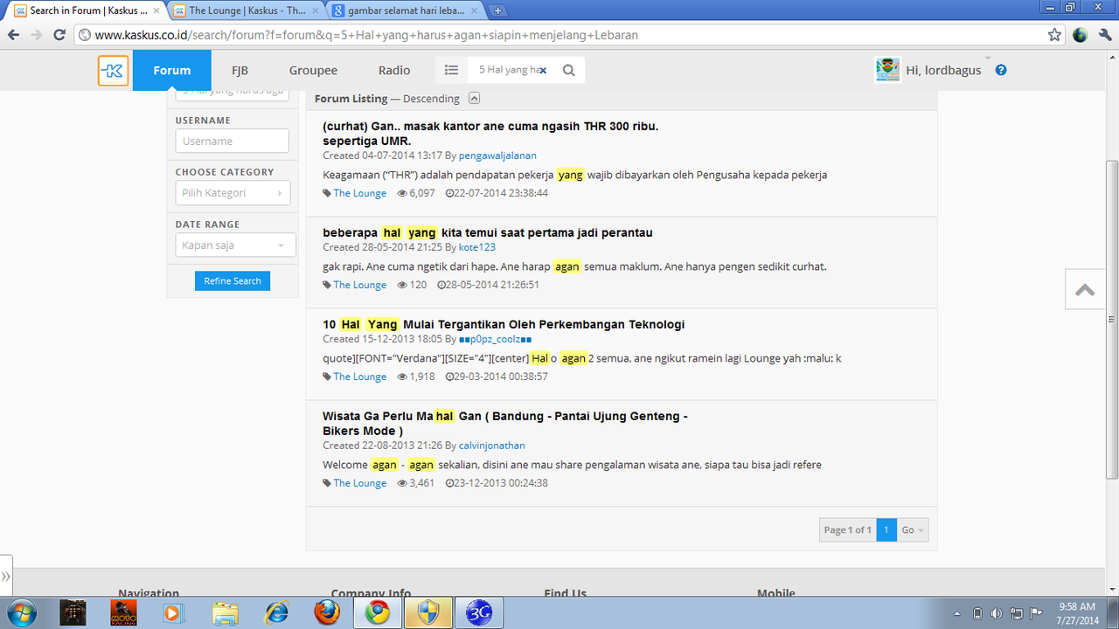
Task: Open Internet Explorer from taskbar
Action: click(x=276, y=612)
